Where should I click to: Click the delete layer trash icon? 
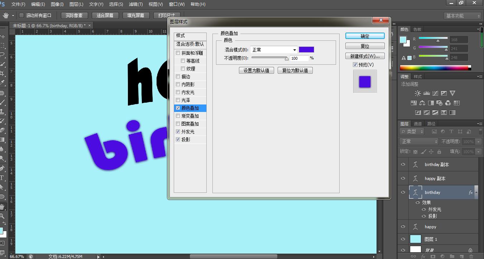[471, 256]
